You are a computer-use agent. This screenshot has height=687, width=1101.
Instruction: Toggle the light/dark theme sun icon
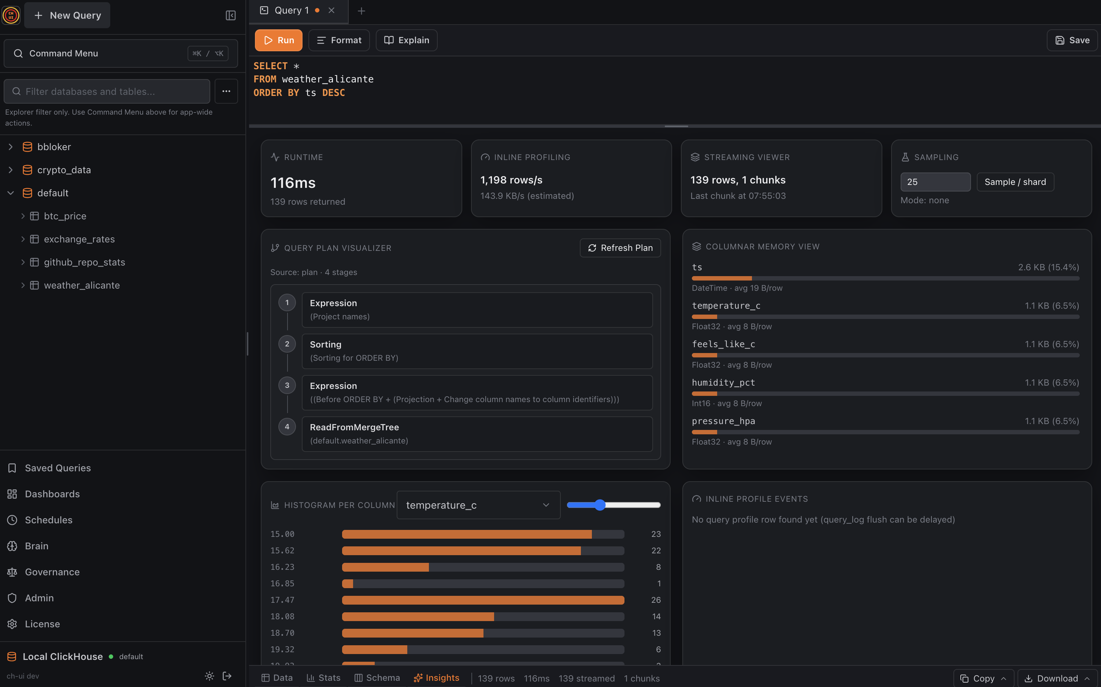[x=209, y=676]
